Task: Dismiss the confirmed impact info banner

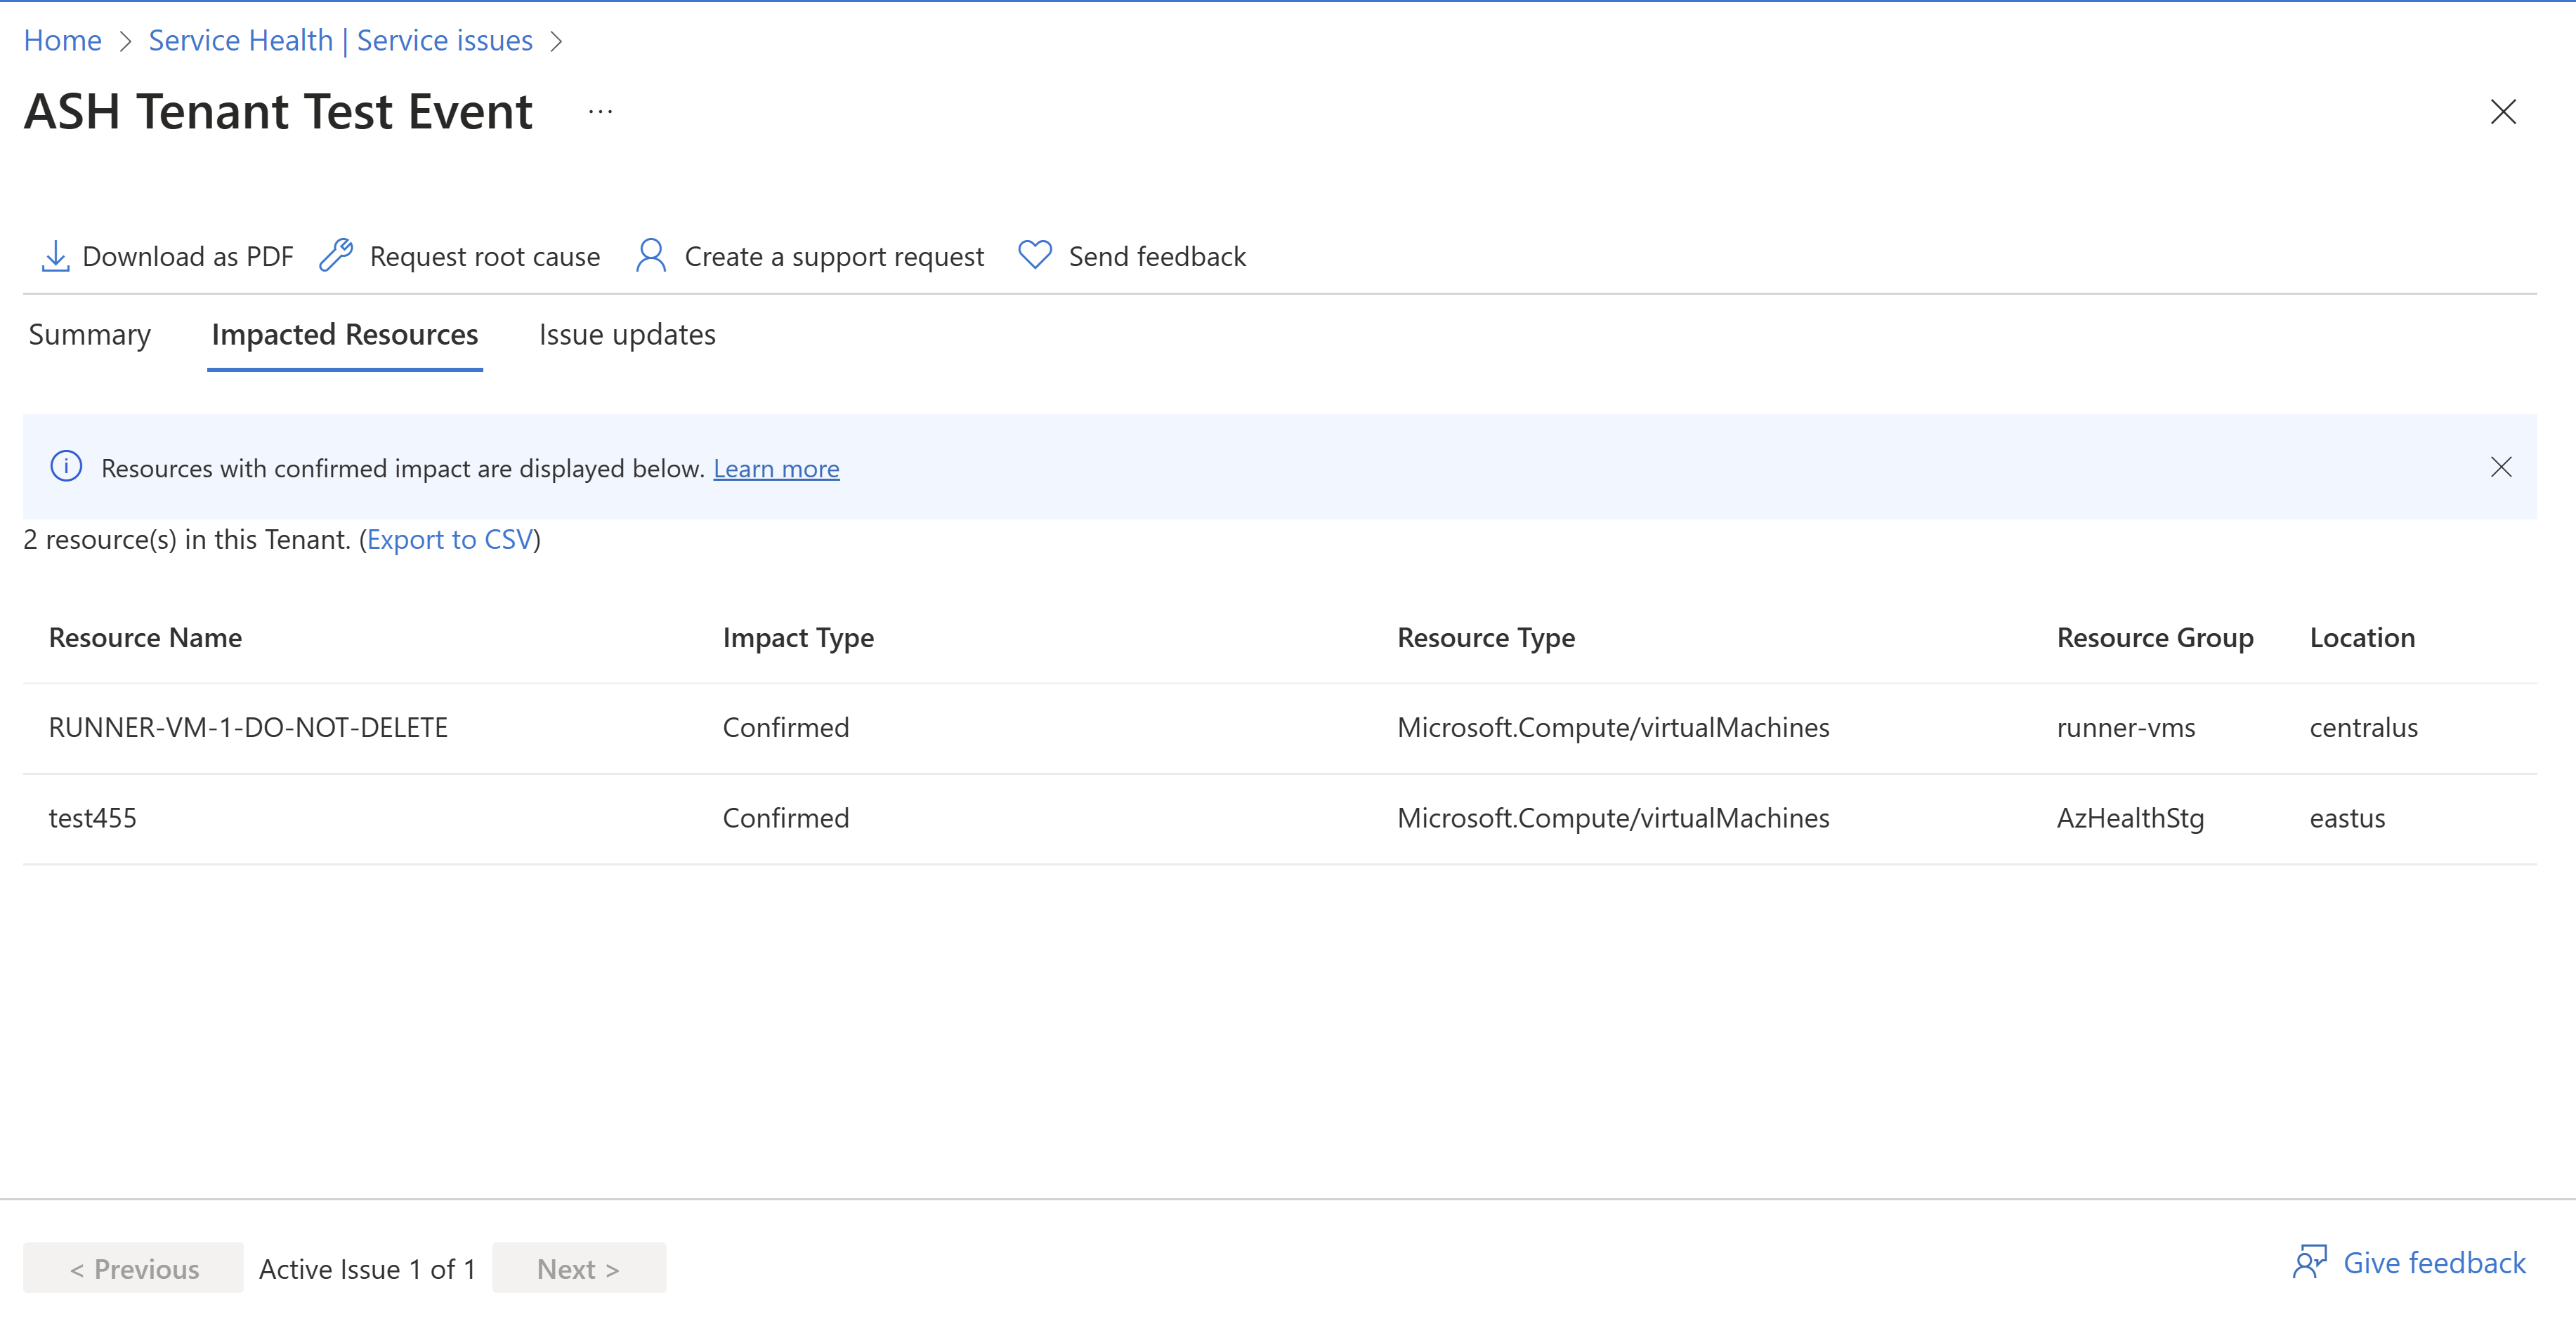Action: pos(2501,467)
